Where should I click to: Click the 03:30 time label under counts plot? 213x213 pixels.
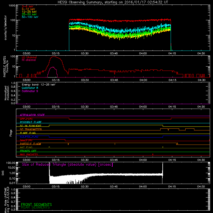pos(85,54)
